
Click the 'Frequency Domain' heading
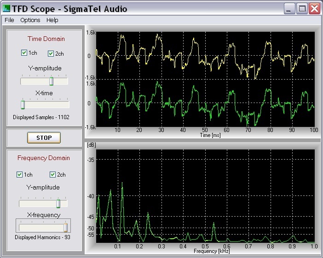point(44,158)
